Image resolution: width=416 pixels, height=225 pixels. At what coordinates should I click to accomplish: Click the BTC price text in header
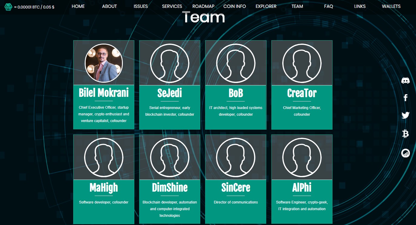point(34,7)
